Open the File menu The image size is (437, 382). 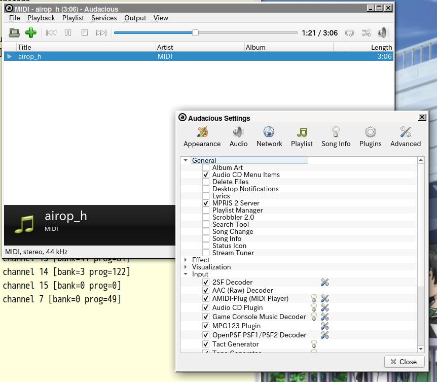15,18
